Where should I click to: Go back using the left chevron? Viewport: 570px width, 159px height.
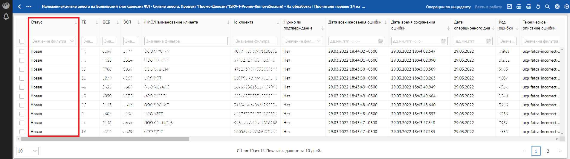(19, 7)
